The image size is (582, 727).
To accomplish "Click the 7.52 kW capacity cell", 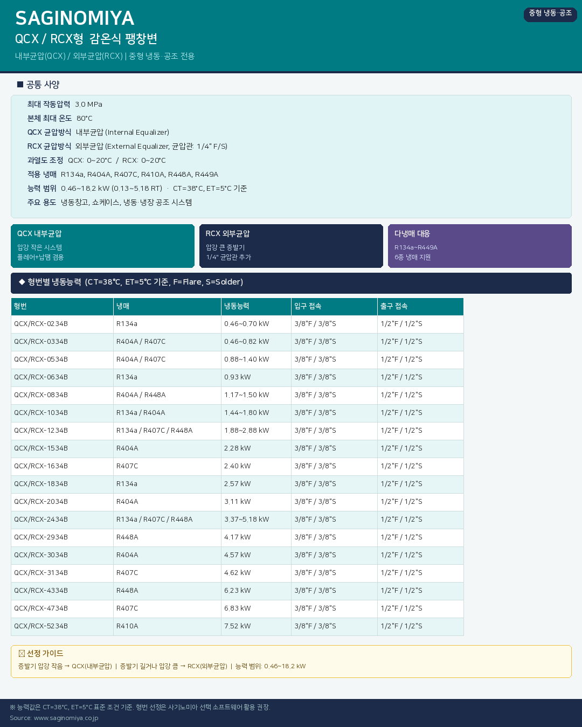I will [256, 626].
